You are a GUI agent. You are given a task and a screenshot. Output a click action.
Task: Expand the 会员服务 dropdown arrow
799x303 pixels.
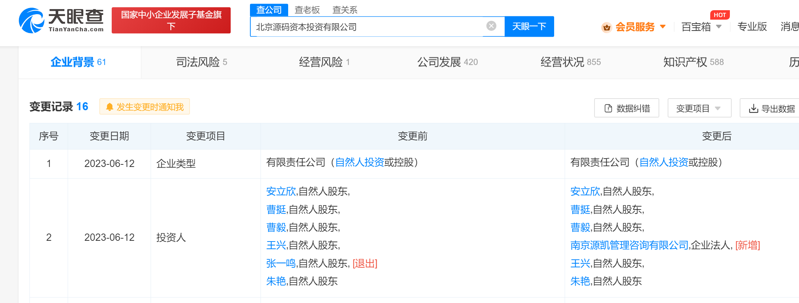(x=663, y=27)
